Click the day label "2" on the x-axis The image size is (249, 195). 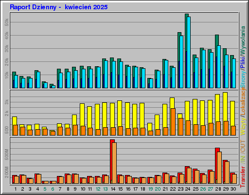click(22, 189)
